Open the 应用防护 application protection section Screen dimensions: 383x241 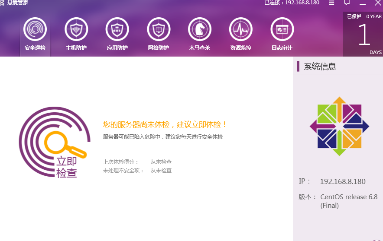tap(117, 34)
